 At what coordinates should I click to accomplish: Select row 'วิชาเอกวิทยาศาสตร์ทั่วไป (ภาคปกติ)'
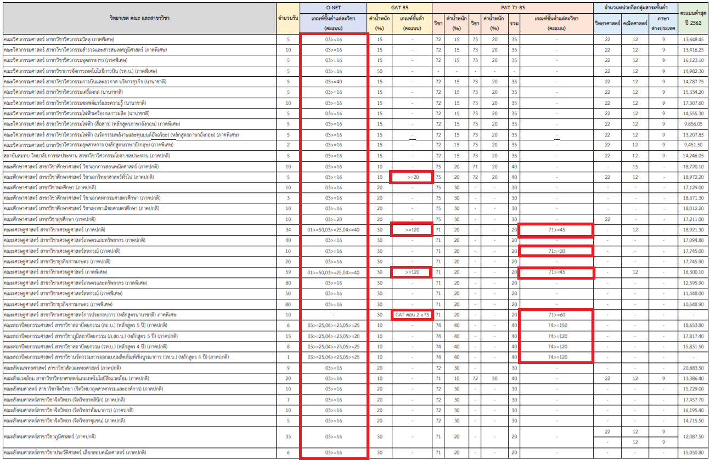coord(354,177)
